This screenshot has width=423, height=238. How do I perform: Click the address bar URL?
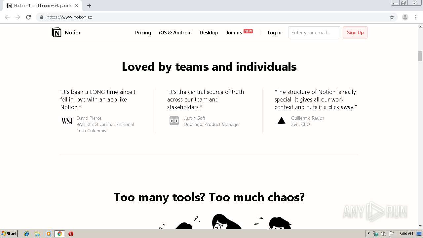69,17
